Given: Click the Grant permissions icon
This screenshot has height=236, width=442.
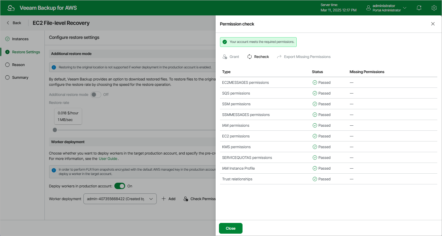Looking at the screenshot, I should coord(225,56).
